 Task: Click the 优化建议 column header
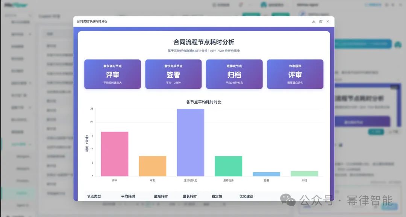pos(246,196)
